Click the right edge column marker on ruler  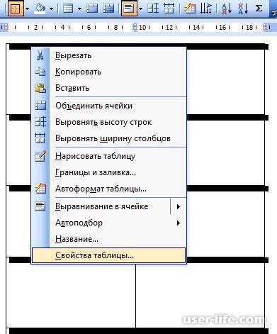coord(266,28)
